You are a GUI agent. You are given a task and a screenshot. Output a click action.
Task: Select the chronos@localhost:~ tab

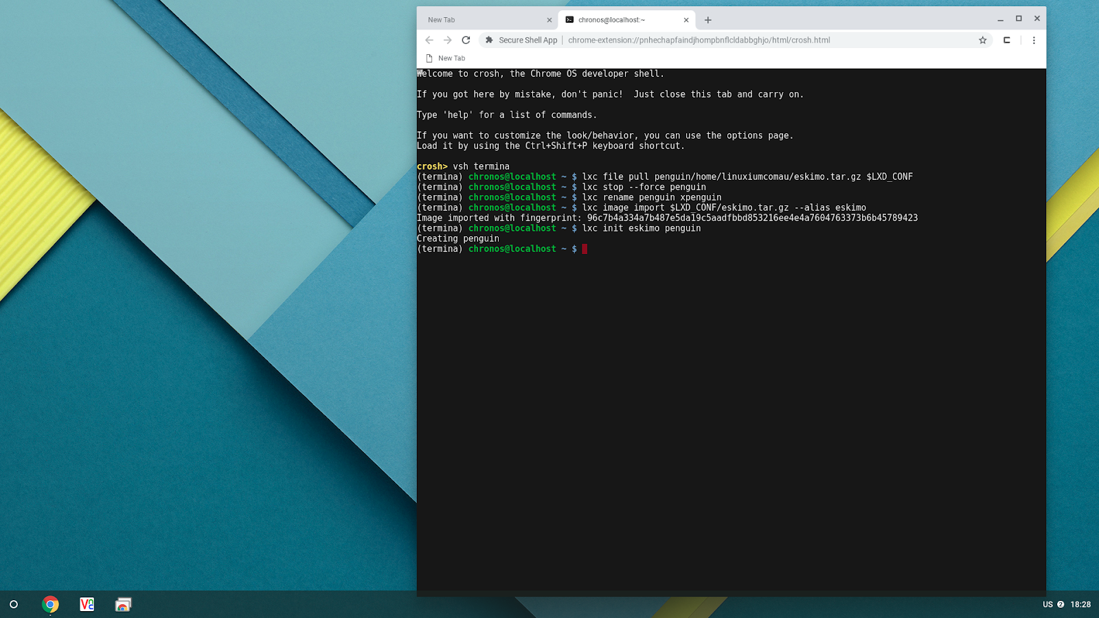[x=626, y=20]
